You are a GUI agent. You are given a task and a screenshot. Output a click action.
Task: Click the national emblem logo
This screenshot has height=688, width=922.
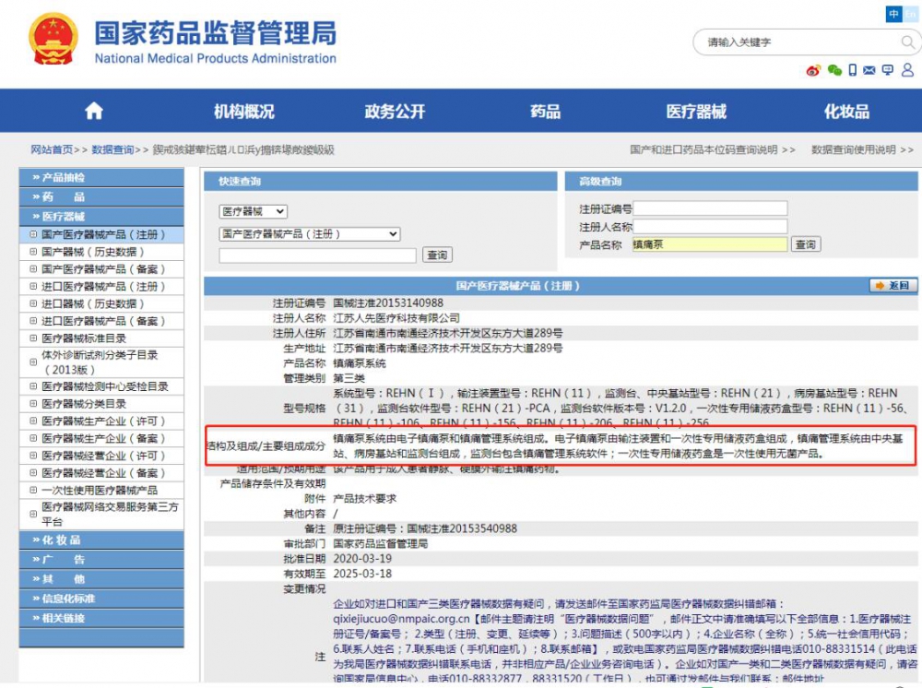[x=53, y=39]
